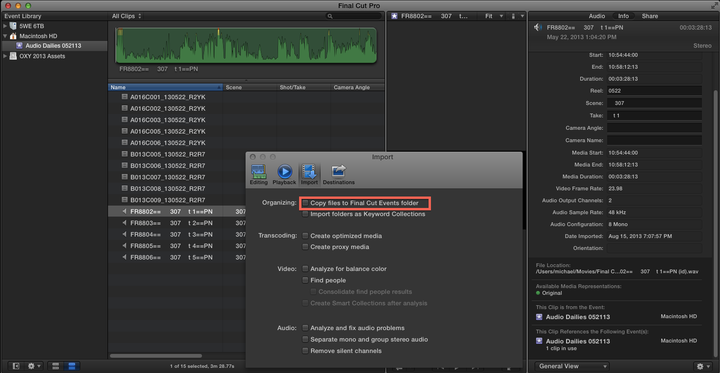Switch to the Audio inspector tab
The width and height of the screenshot is (720, 373).
597,16
